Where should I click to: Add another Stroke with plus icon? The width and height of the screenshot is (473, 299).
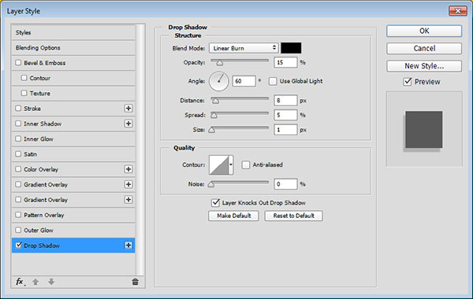tap(128, 109)
